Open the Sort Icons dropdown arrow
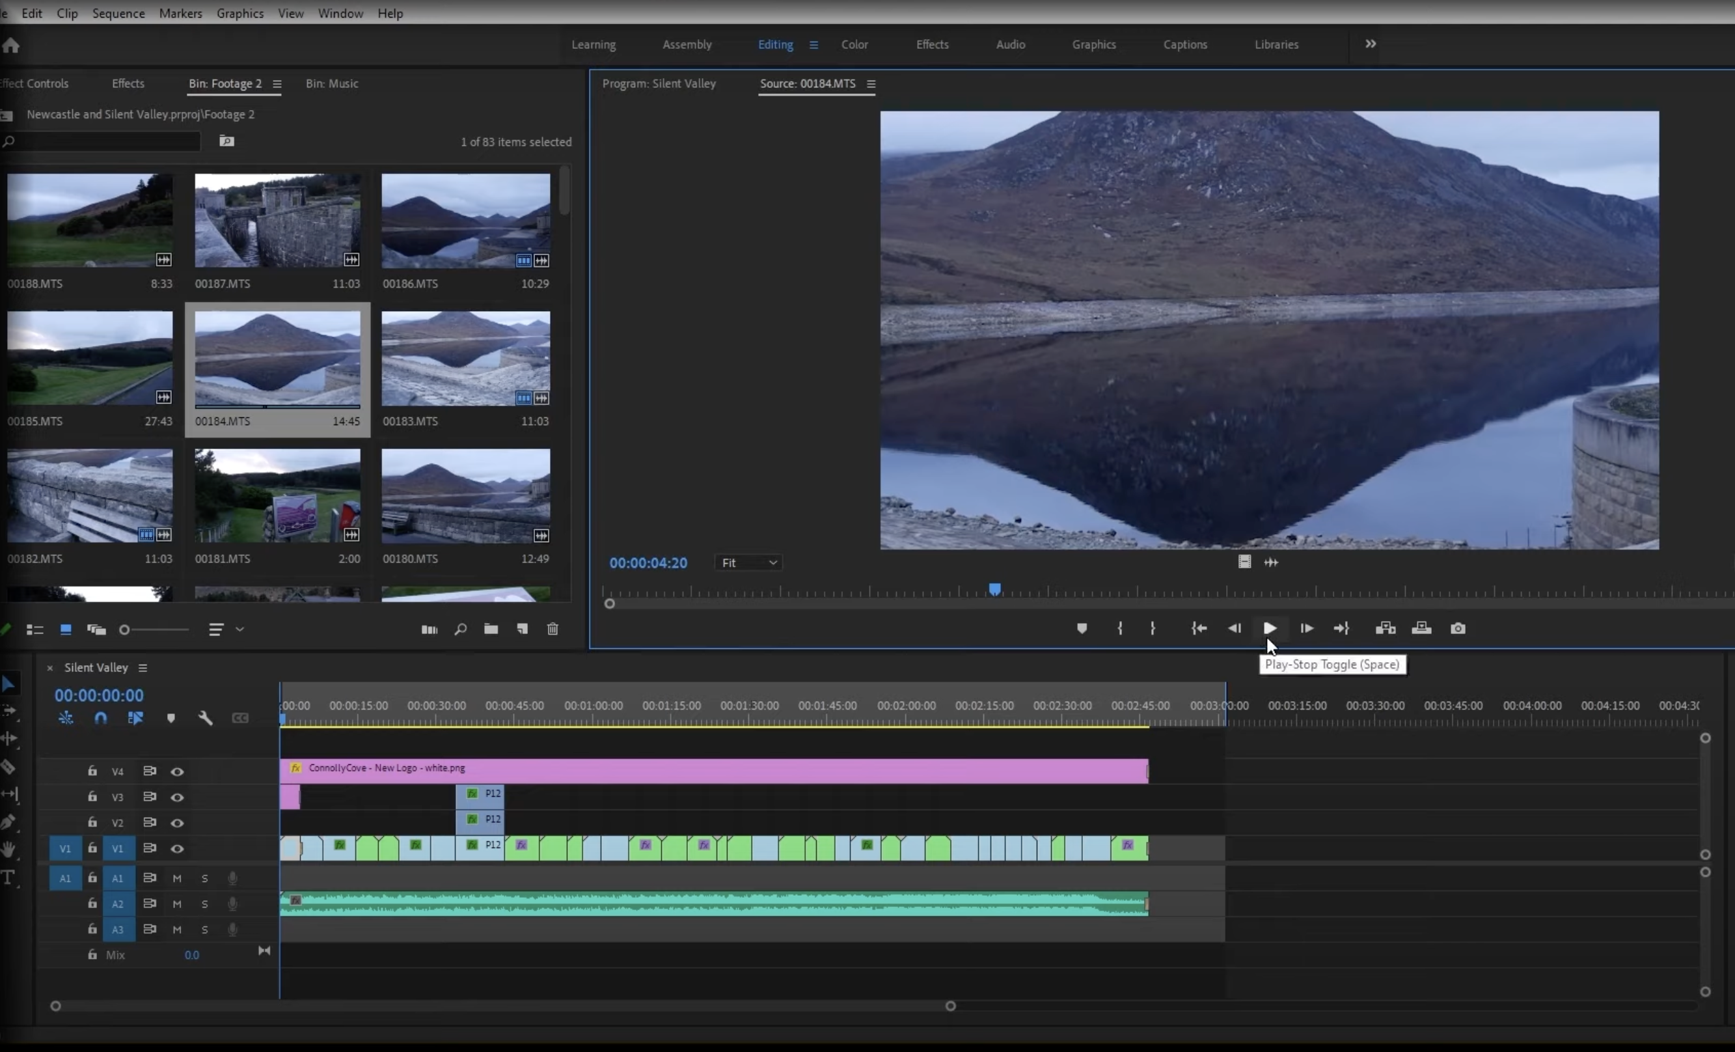Screen dimensions: 1735x1052 tap(239, 630)
